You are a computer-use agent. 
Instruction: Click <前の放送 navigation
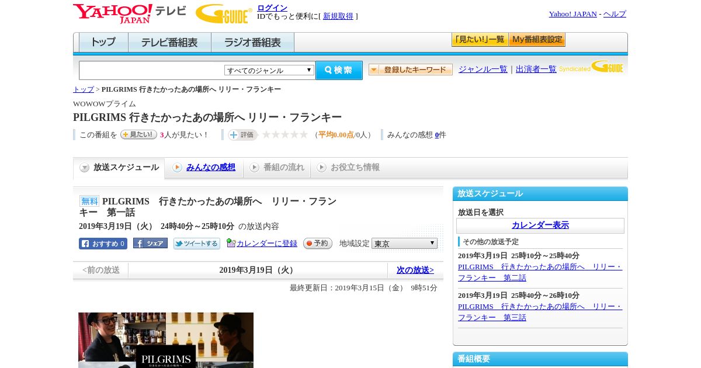coord(101,270)
